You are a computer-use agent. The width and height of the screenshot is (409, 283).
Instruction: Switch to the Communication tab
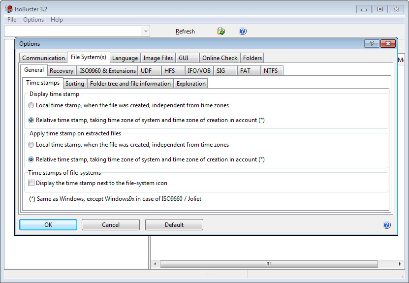point(43,58)
